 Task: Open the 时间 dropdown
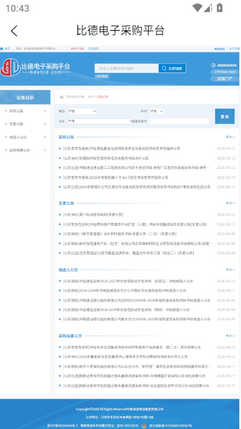156,112
